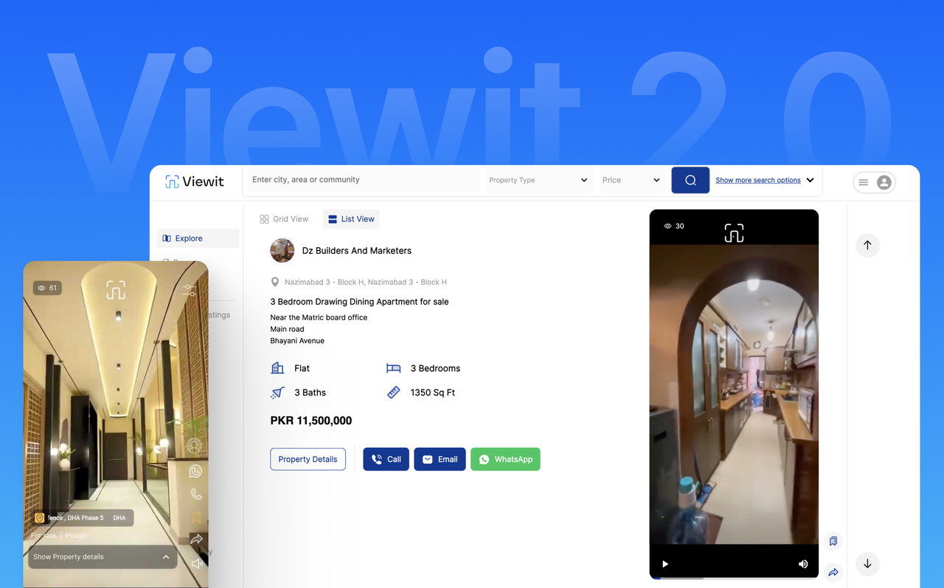Screen dimensions: 944x588
Task: Bookmark the listing beside the video
Action: click(x=833, y=542)
